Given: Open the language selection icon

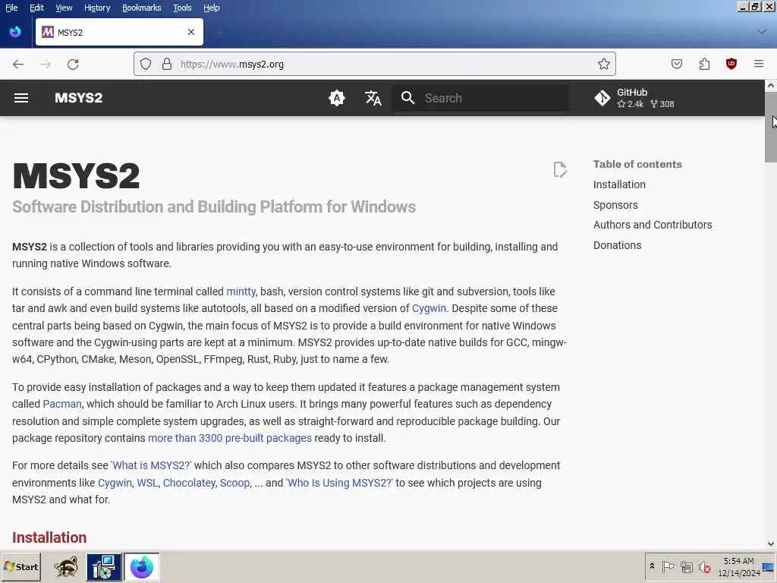Looking at the screenshot, I should pos(373,98).
